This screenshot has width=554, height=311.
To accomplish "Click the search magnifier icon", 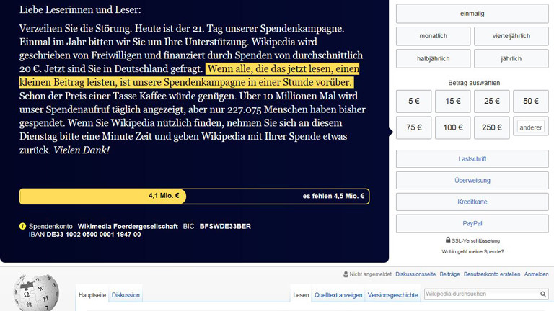I will [x=542, y=294].
